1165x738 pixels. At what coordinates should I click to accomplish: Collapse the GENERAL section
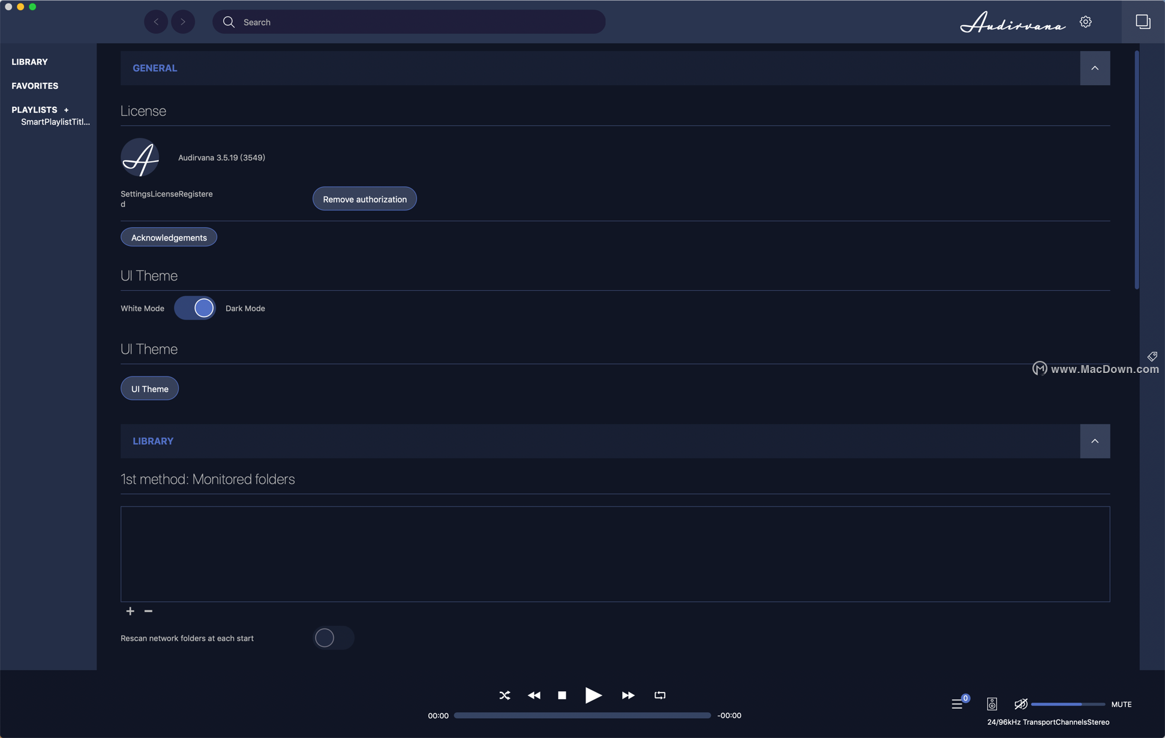tap(1095, 68)
